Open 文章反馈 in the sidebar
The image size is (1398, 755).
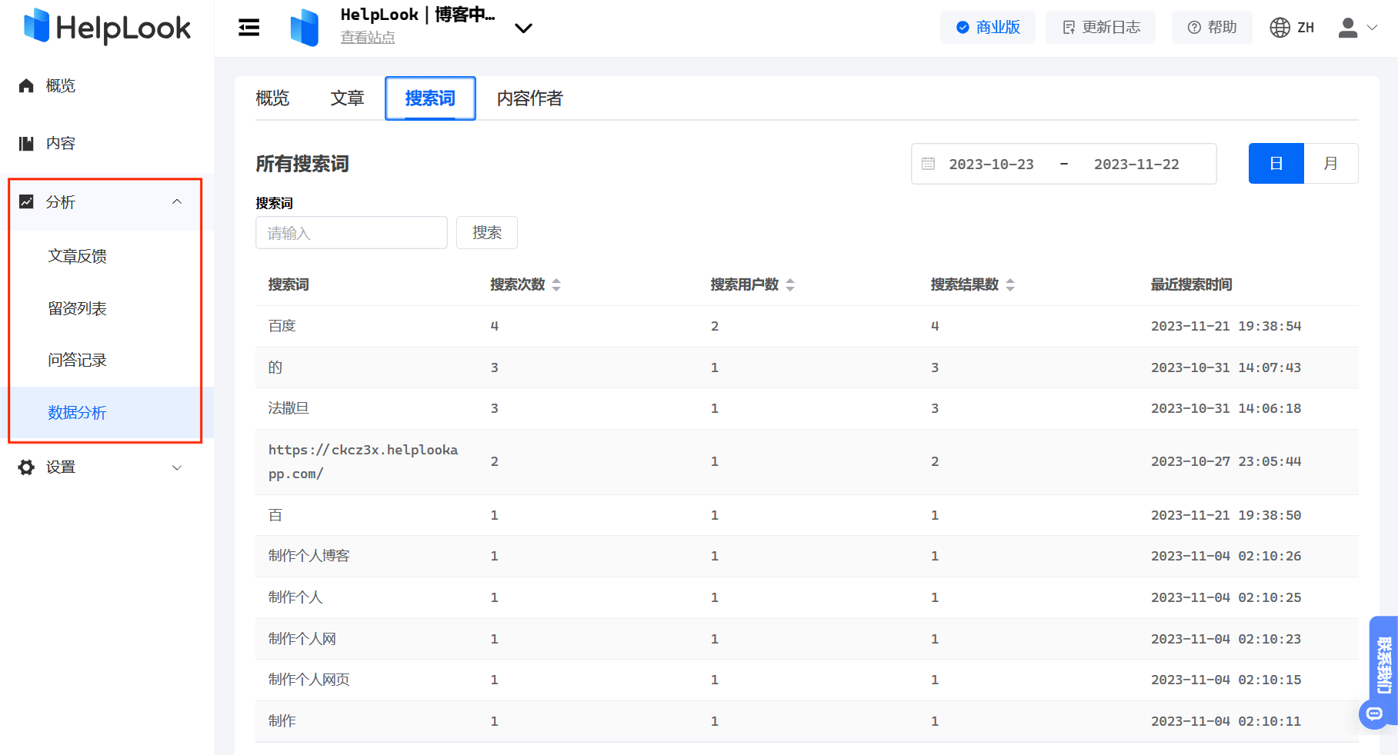(77, 256)
